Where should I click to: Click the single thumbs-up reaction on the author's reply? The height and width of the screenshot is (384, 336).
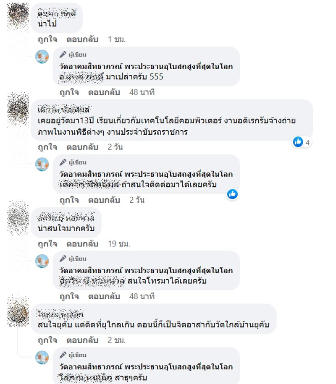coord(233,194)
